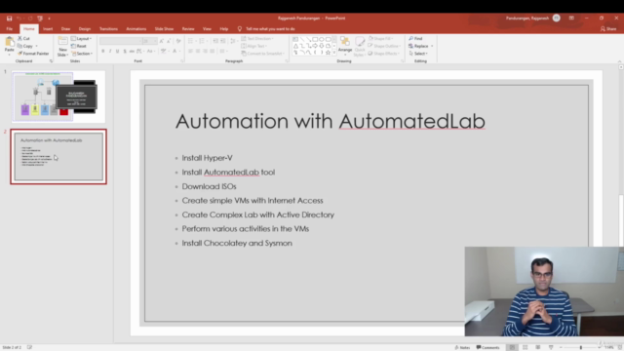Open the Layout dropdown
624x351 pixels.
click(81, 39)
